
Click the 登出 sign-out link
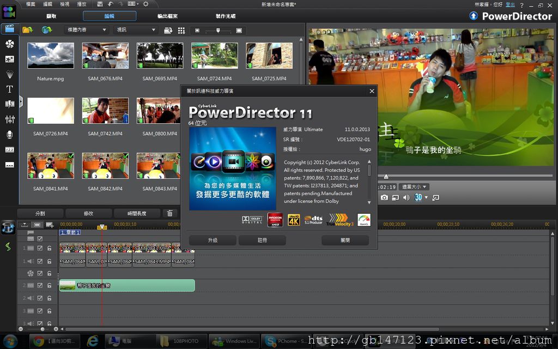[510, 4]
